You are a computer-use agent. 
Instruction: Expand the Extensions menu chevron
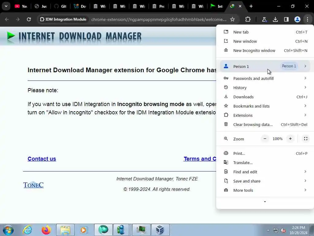pos(305,115)
